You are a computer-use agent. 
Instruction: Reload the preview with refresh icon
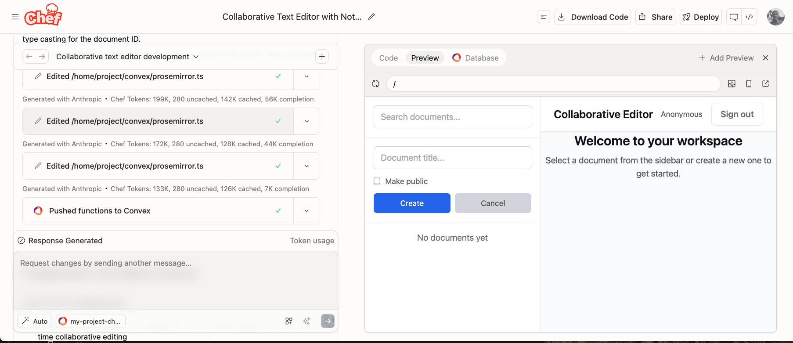375,83
